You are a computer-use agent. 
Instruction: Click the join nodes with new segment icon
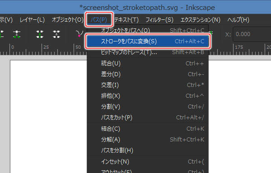40,34
